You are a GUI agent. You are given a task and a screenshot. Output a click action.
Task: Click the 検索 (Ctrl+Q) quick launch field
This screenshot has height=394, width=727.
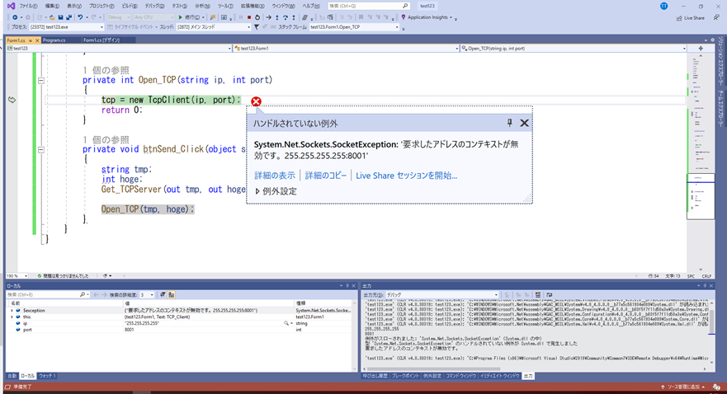(365, 6)
